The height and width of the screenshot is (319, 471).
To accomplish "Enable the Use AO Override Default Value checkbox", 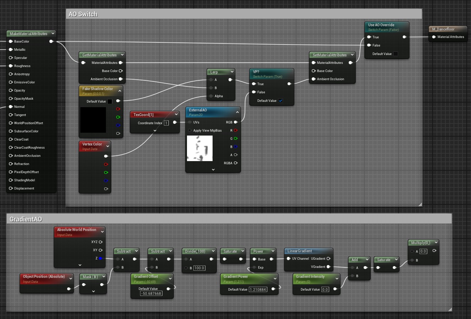I will pos(396,54).
